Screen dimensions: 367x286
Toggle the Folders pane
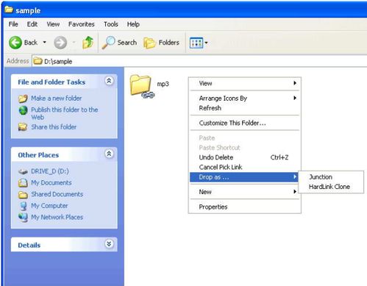tap(161, 43)
